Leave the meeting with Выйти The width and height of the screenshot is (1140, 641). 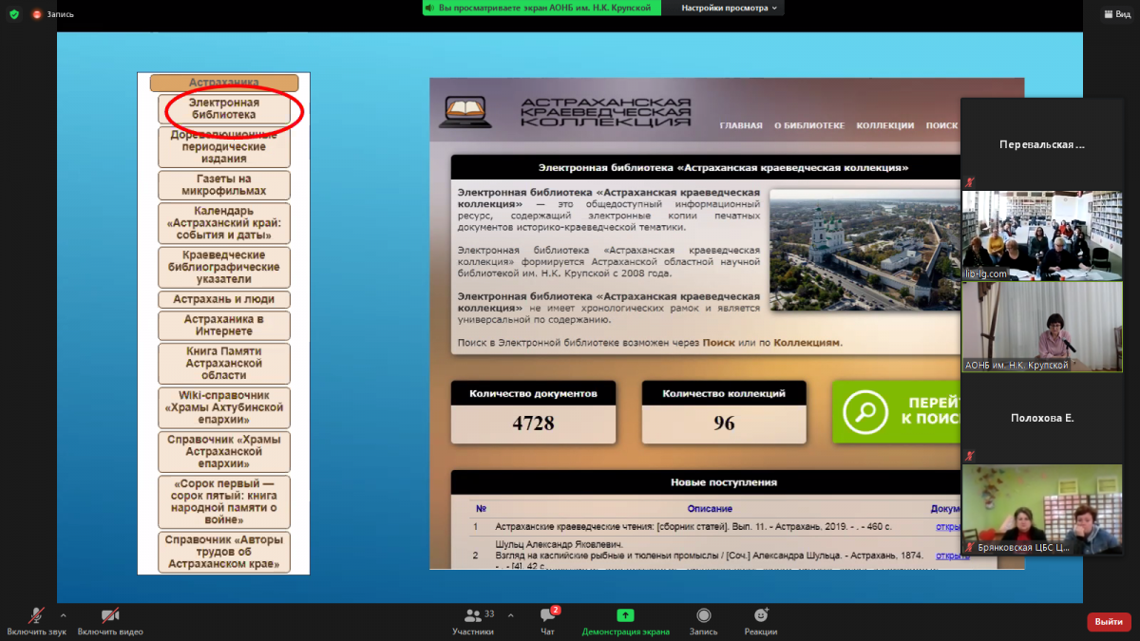(1109, 622)
